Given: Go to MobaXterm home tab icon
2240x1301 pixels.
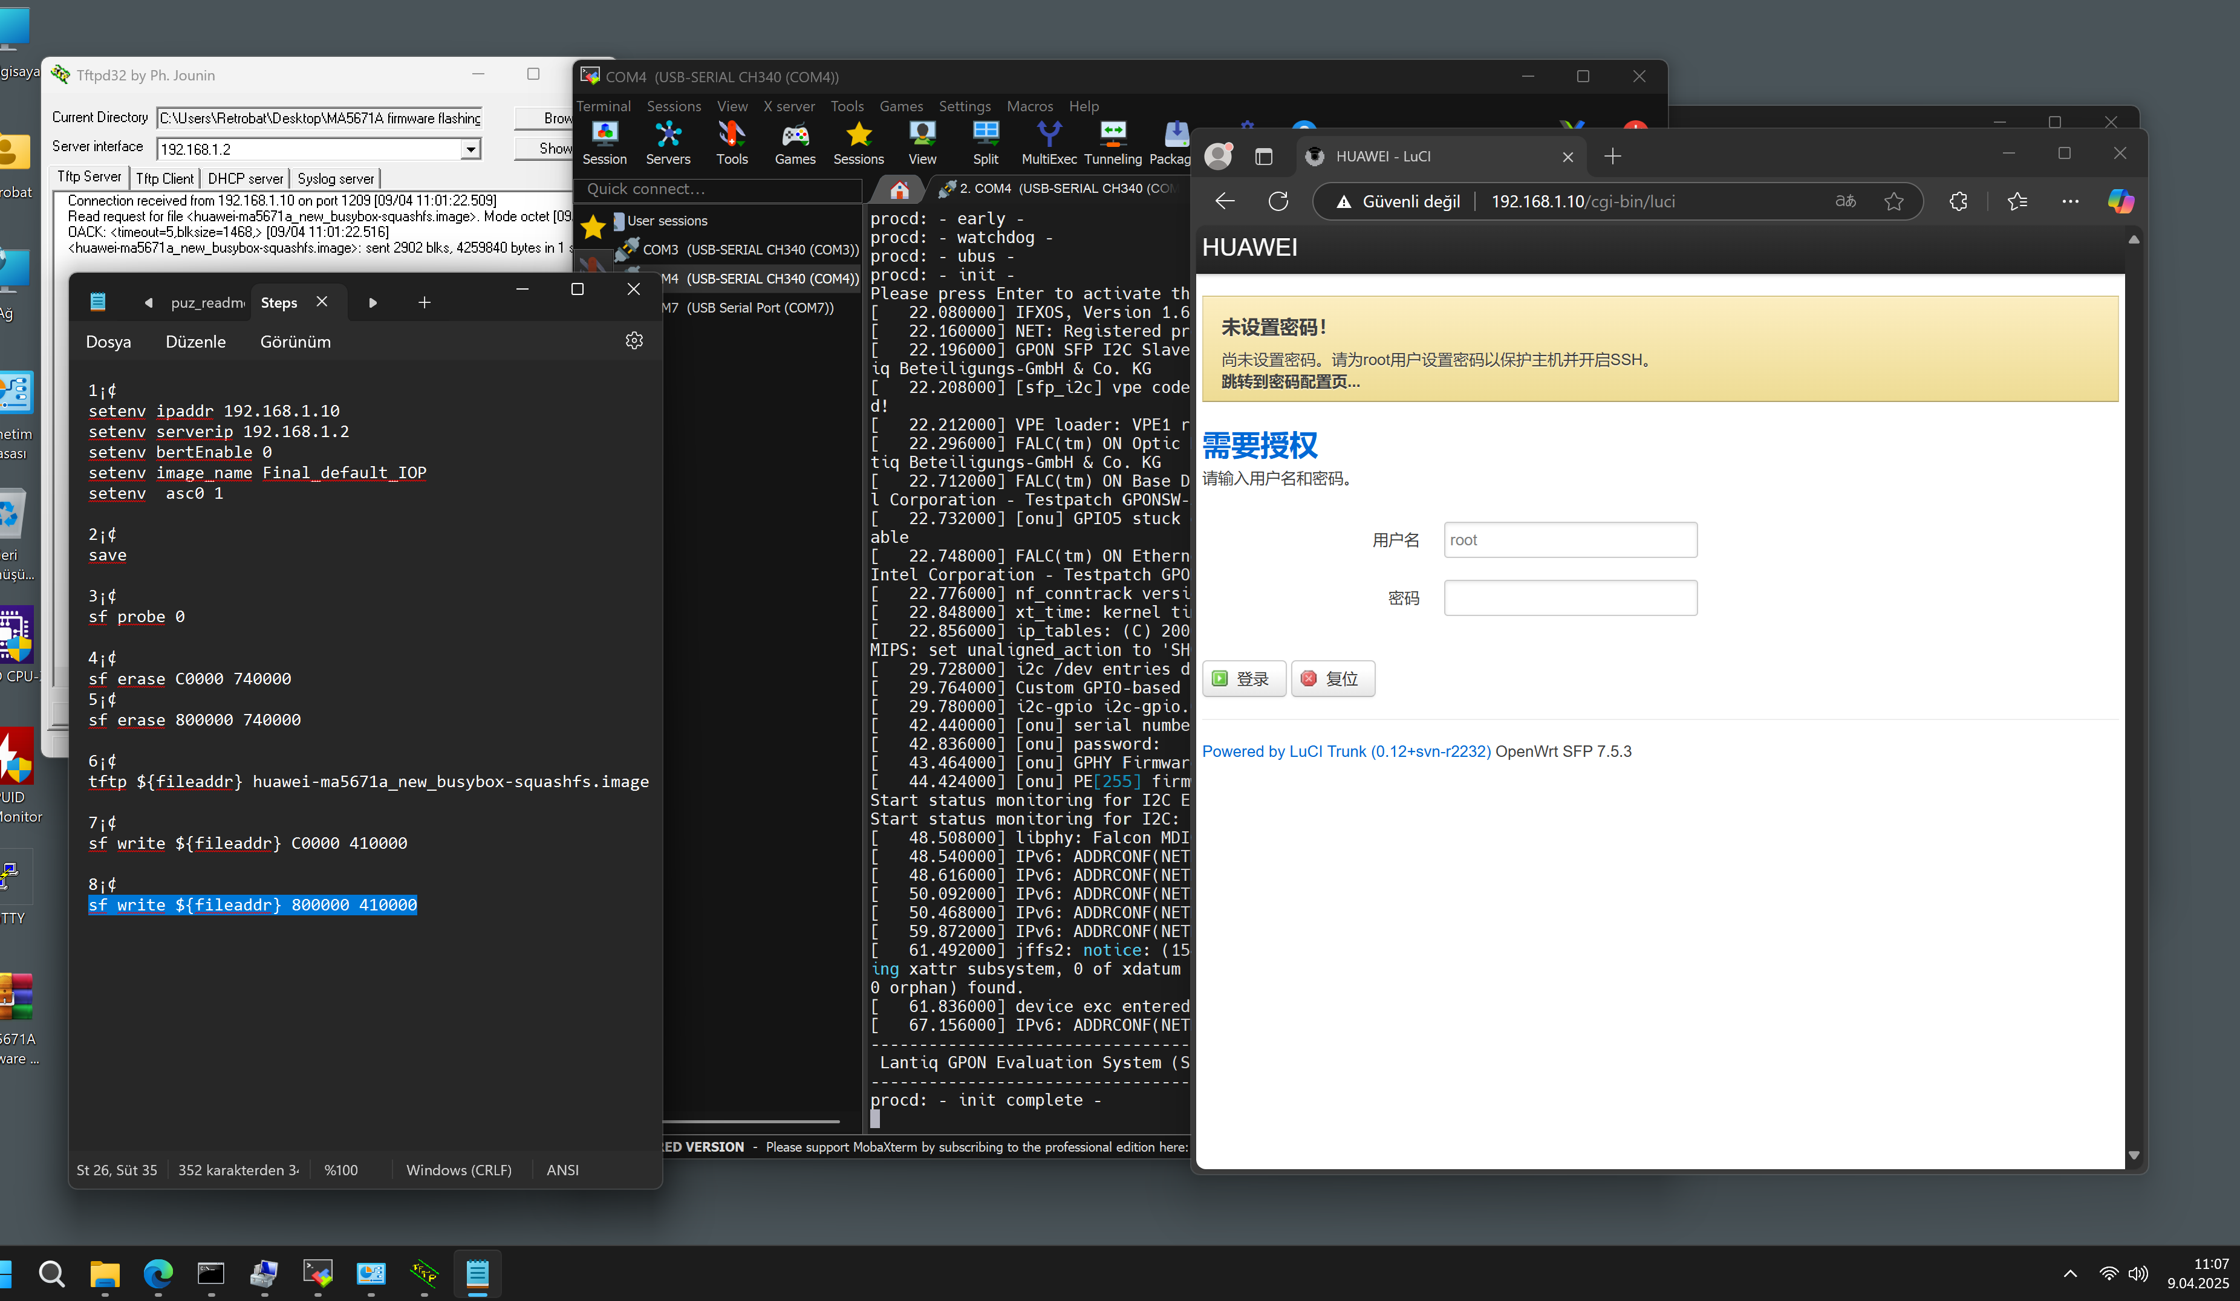Looking at the screenshot, I should (x=899, y=189).
